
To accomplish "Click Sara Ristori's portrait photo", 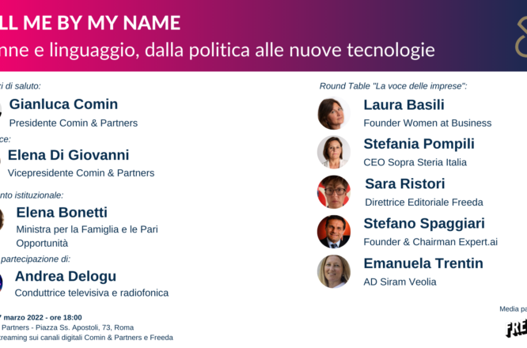I will click(334, 192).
